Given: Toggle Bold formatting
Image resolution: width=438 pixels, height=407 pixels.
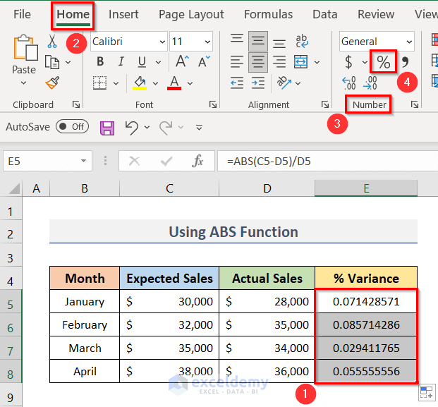Looking at the screenshot, I should pyautogui.click(x=100, y=62).
